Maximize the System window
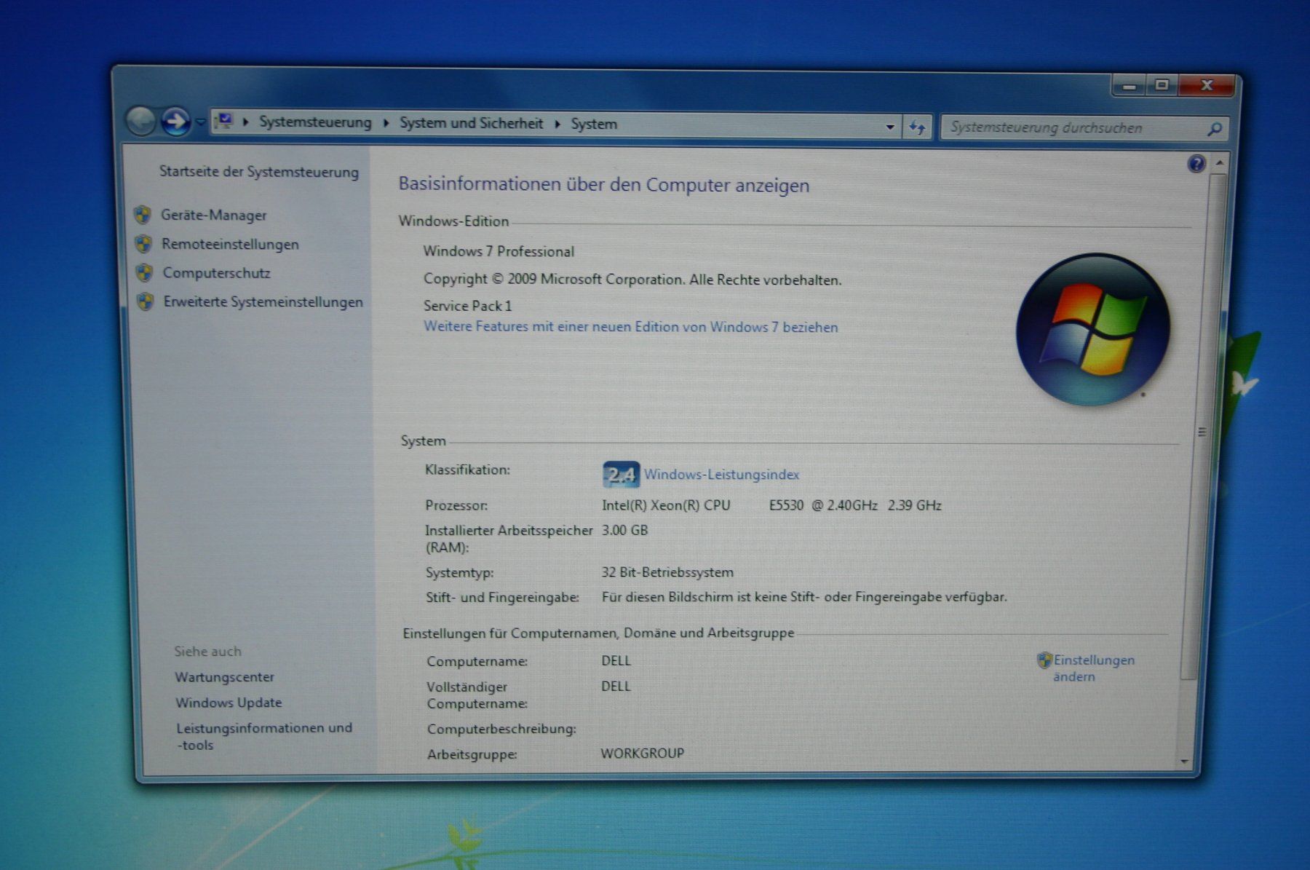Viewport: 1310px width, 870px height. pyautogui.click(x=1162, y=85)
